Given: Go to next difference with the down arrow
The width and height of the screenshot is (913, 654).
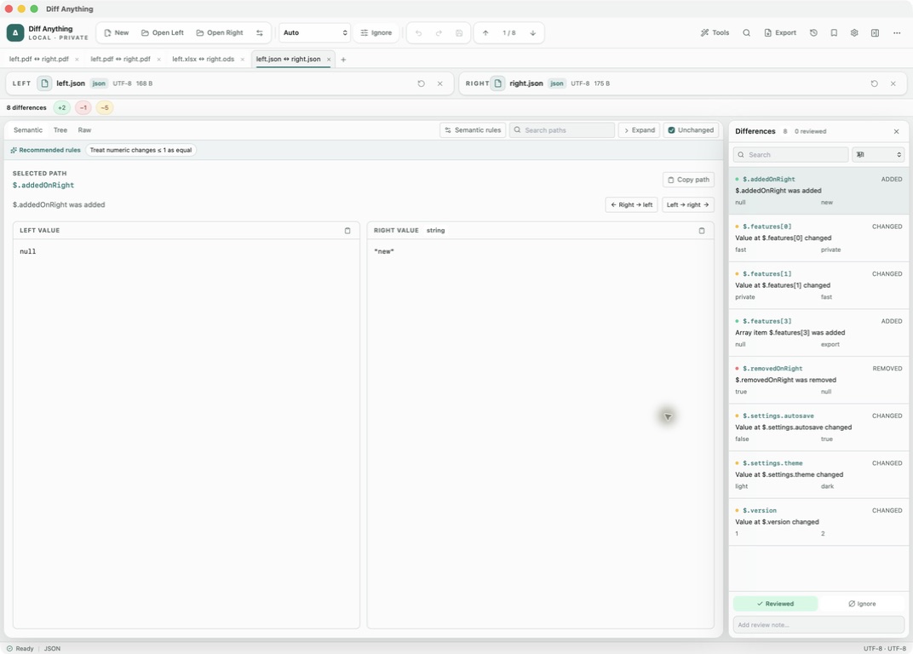Looking at the screenshot, I should click(533, 32).
